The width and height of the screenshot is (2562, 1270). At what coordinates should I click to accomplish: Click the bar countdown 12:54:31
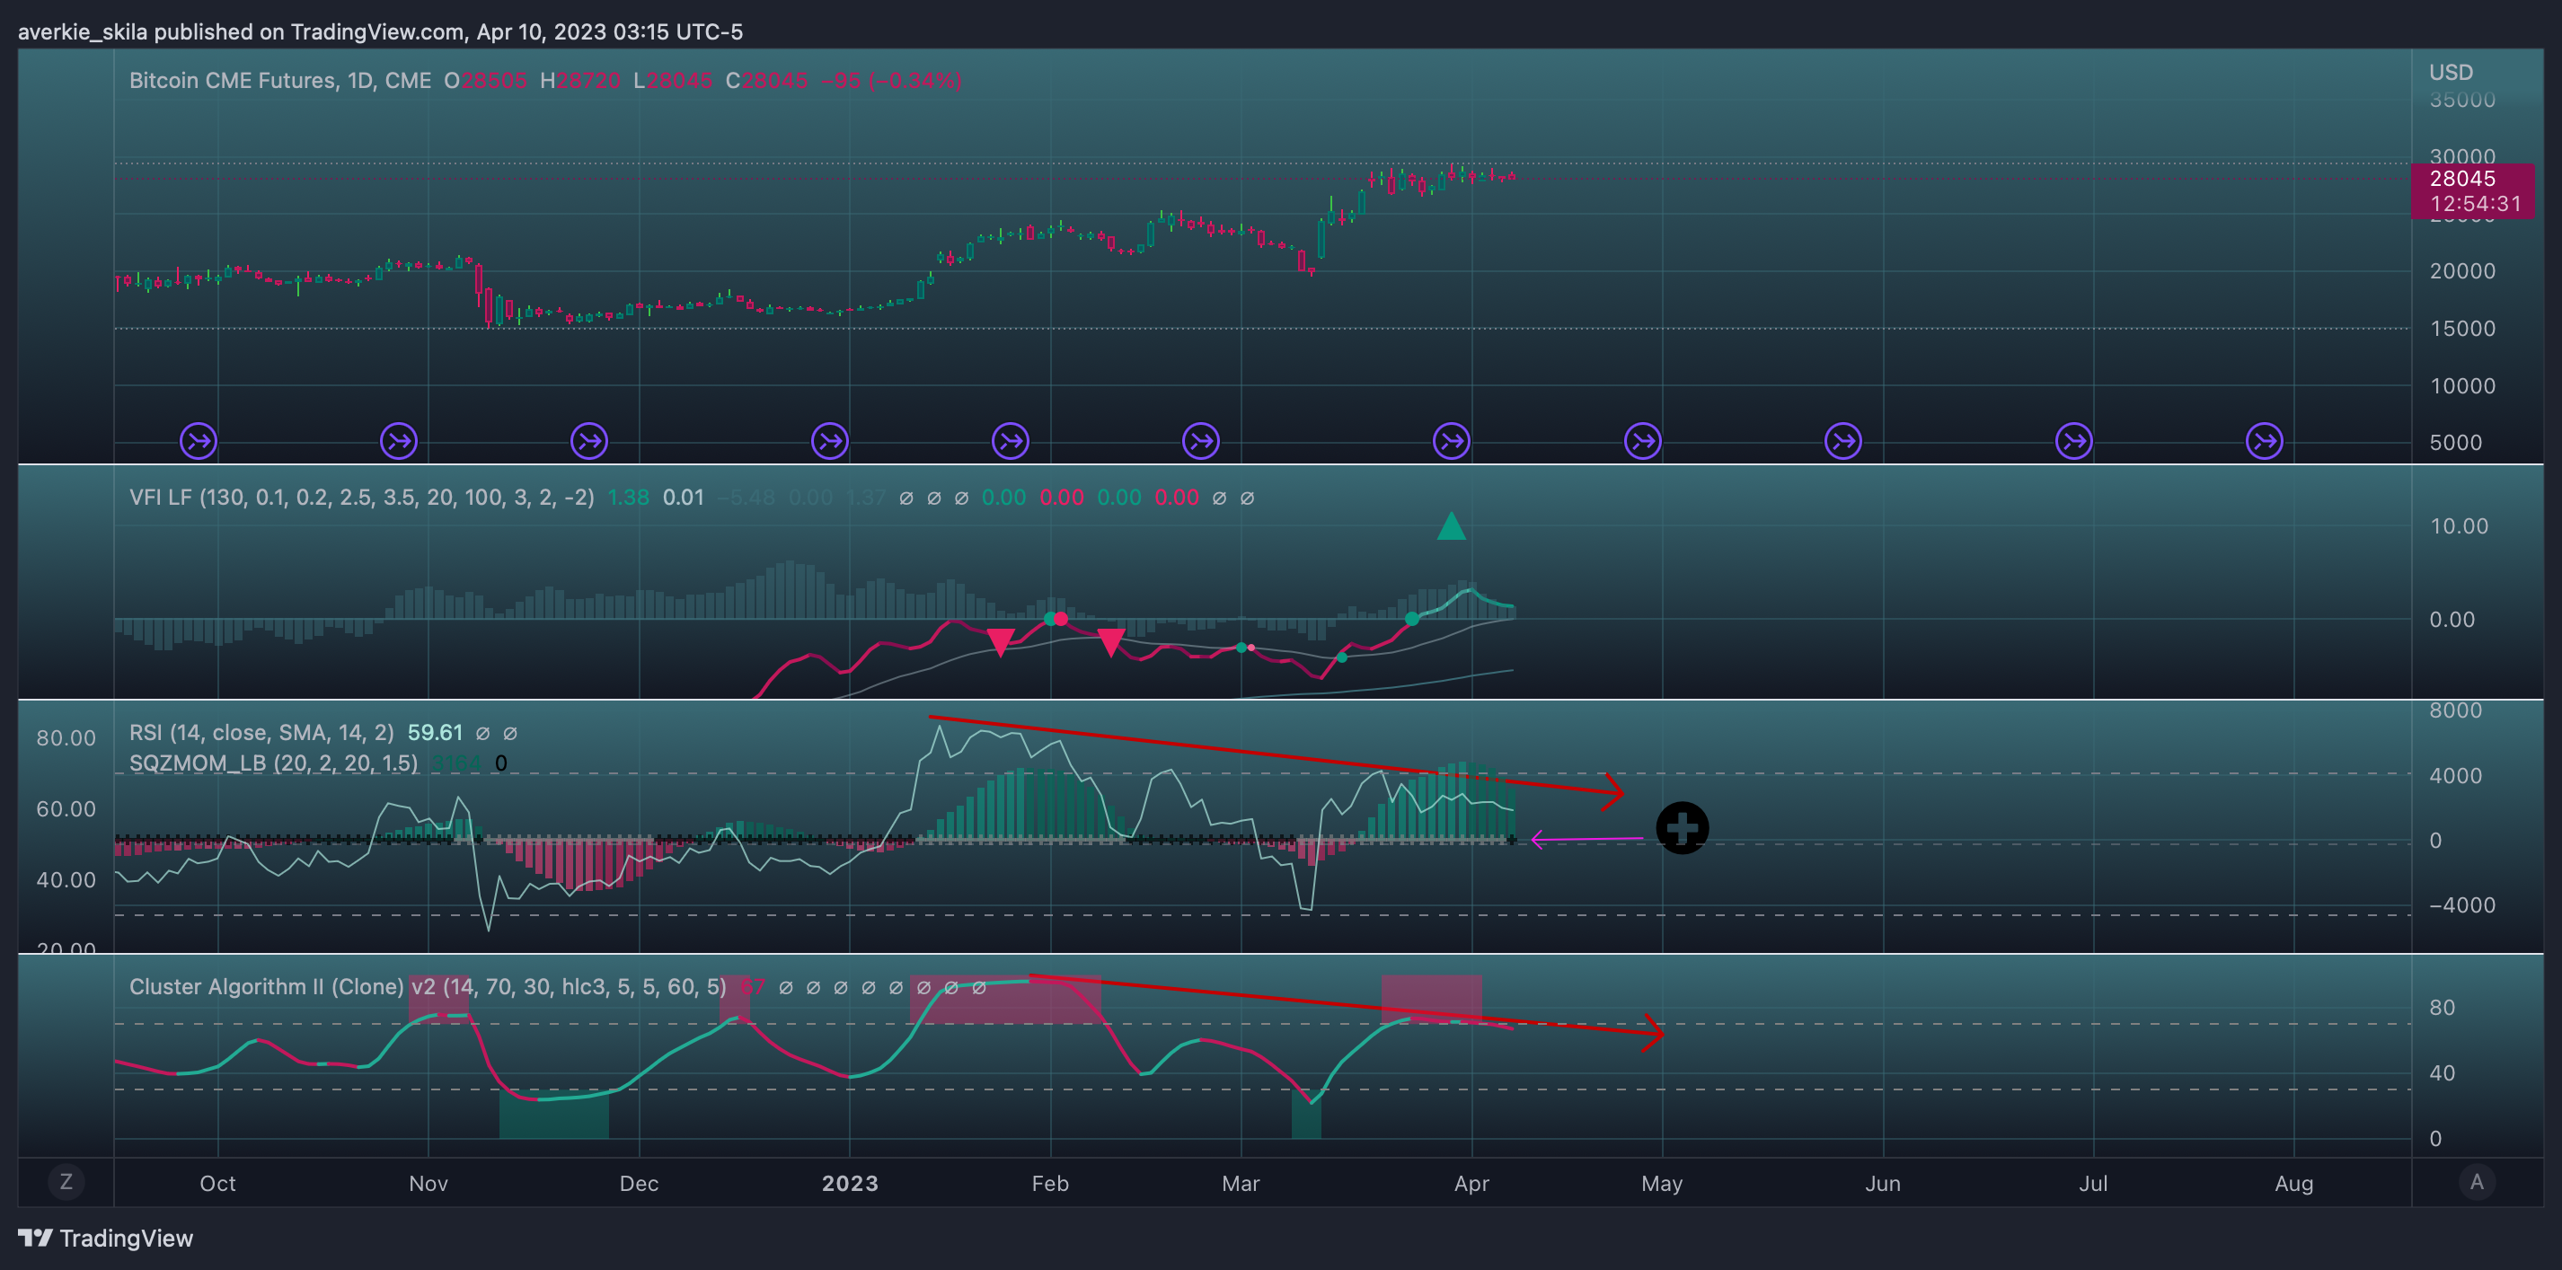tap(2477, 204)
